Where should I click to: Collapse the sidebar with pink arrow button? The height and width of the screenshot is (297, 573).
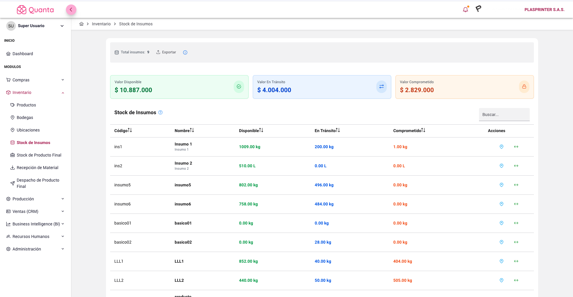[71, 10]
